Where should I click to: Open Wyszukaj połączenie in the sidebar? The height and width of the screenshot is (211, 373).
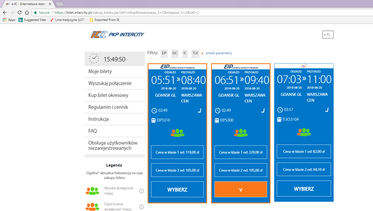click(x=115, y=83)
